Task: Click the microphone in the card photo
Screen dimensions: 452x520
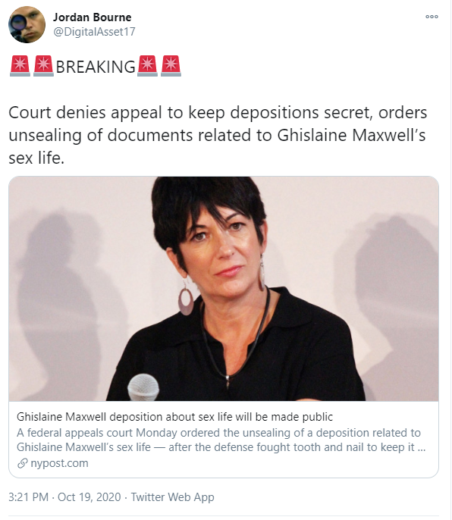Action: pyautogui.click(x=143, y=387)
